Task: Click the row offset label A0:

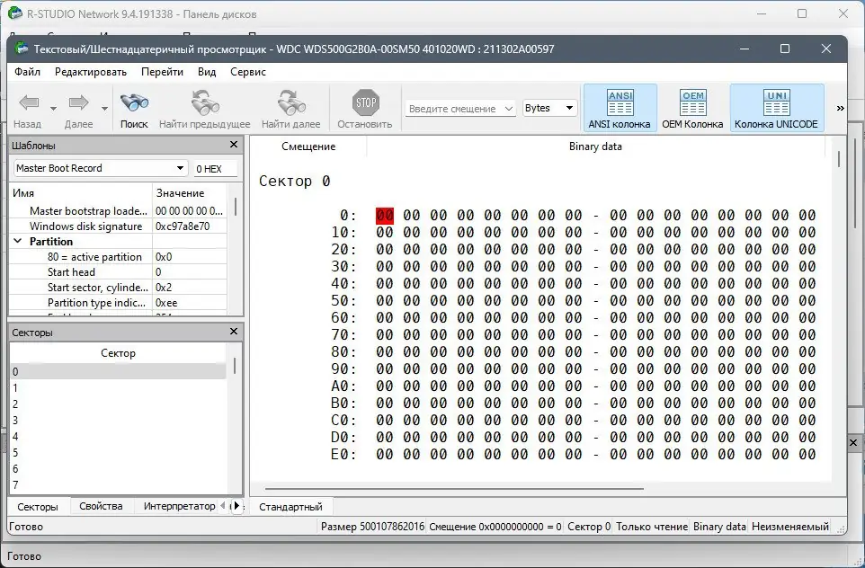Action: point(343,386)
